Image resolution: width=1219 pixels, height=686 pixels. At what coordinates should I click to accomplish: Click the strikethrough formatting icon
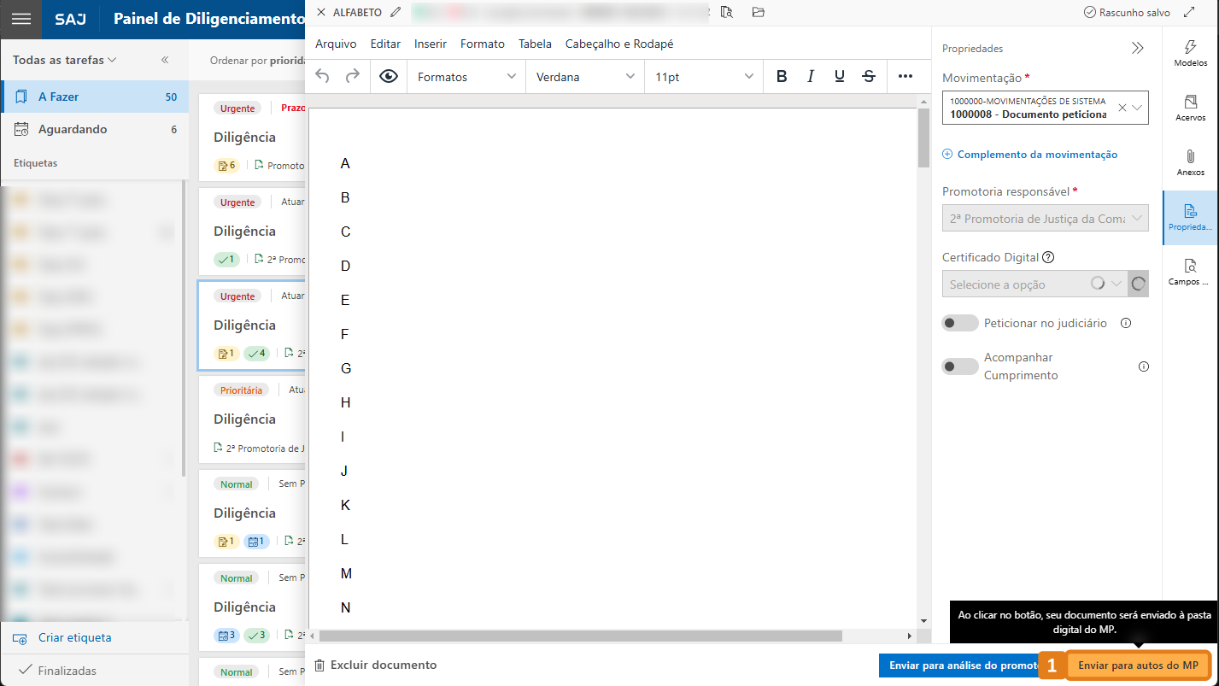(868, 76)
